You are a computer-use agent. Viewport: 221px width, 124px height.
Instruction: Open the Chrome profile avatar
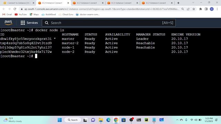pyautogui.click(x=212, y=9)
